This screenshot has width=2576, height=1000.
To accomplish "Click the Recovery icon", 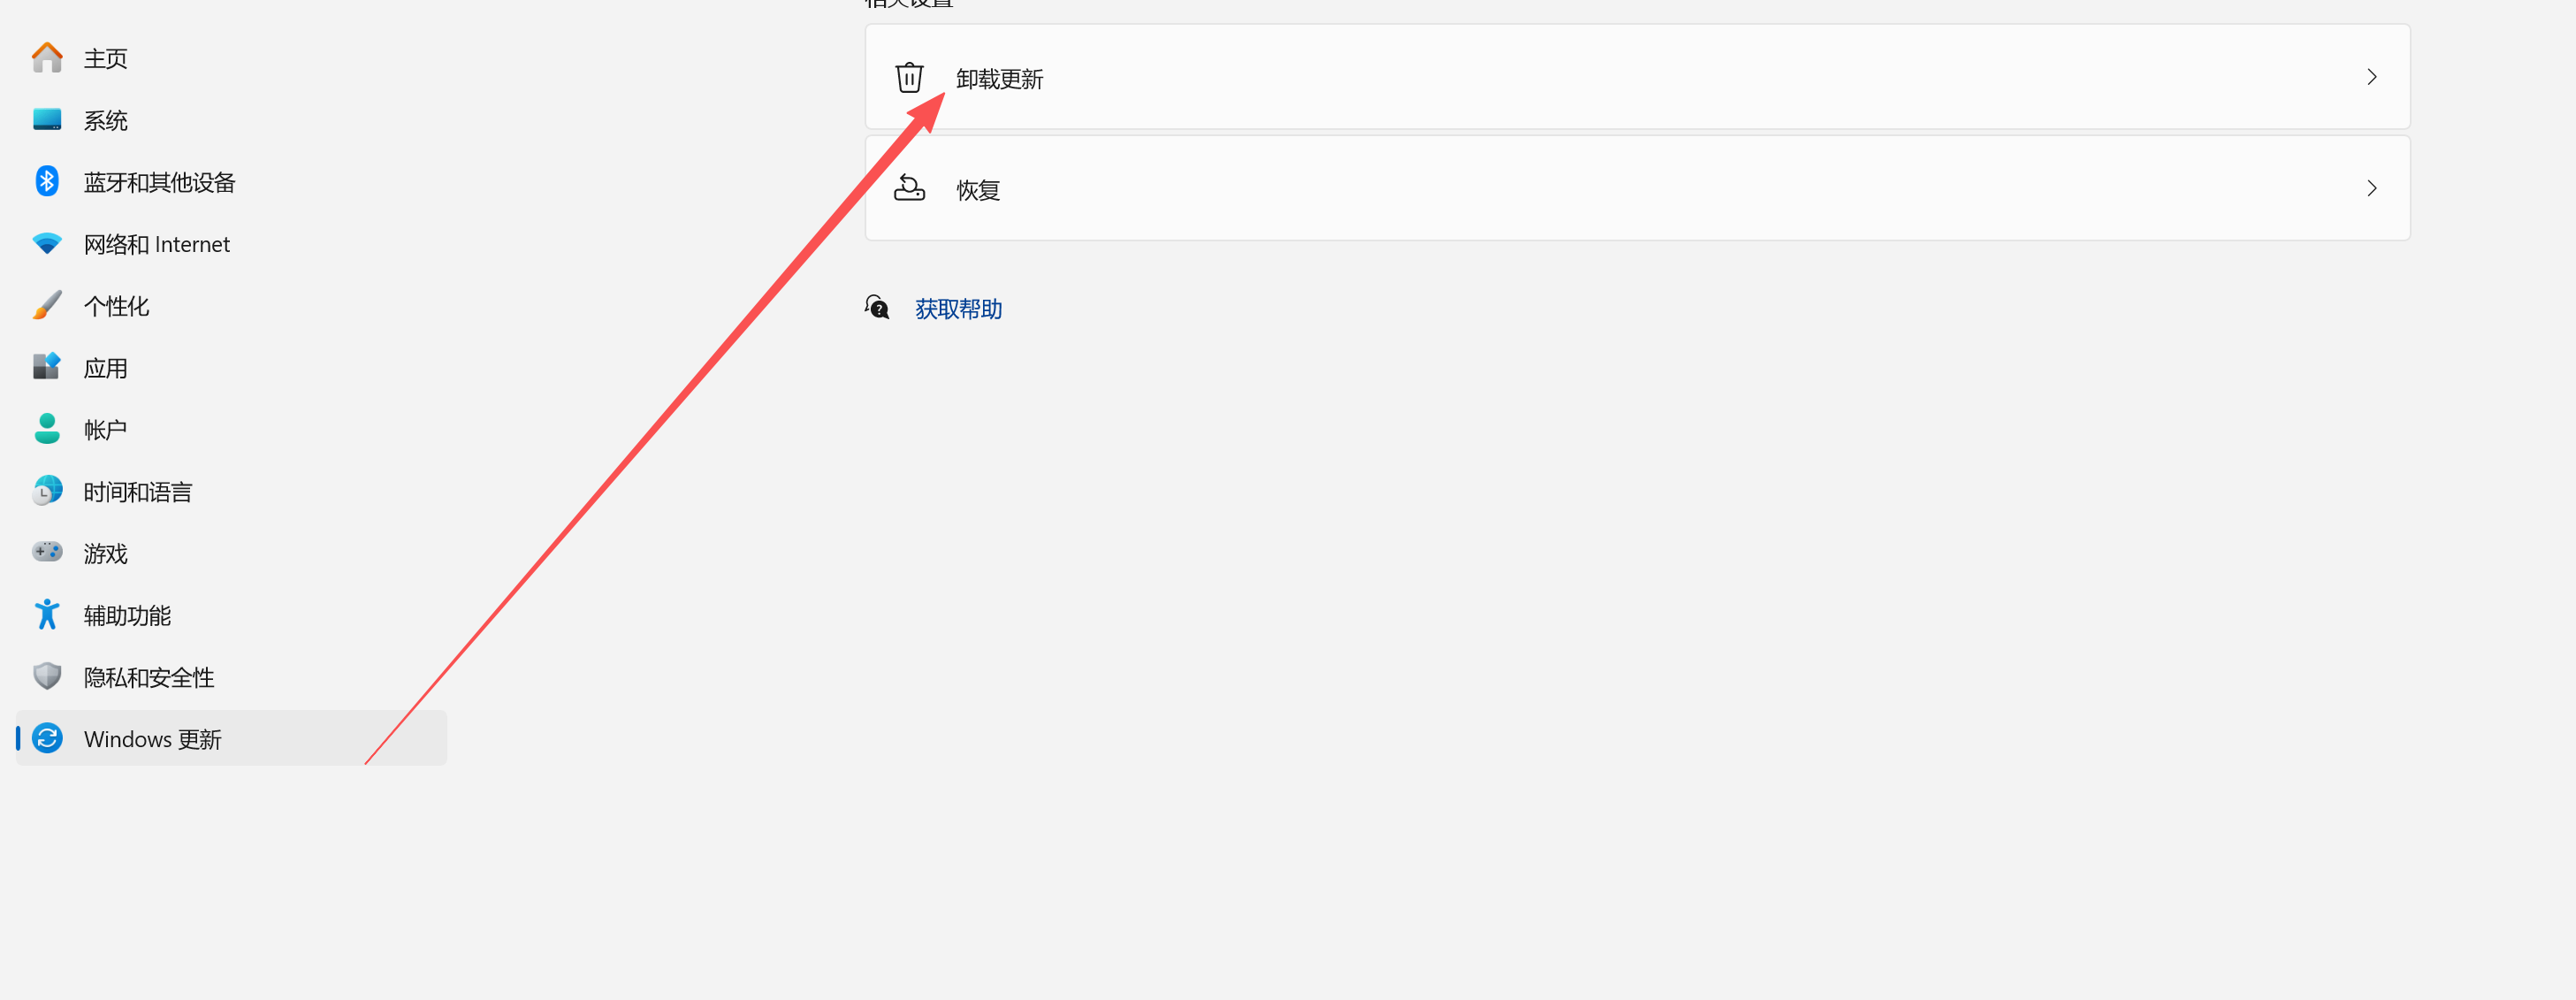I will (909, 188).
